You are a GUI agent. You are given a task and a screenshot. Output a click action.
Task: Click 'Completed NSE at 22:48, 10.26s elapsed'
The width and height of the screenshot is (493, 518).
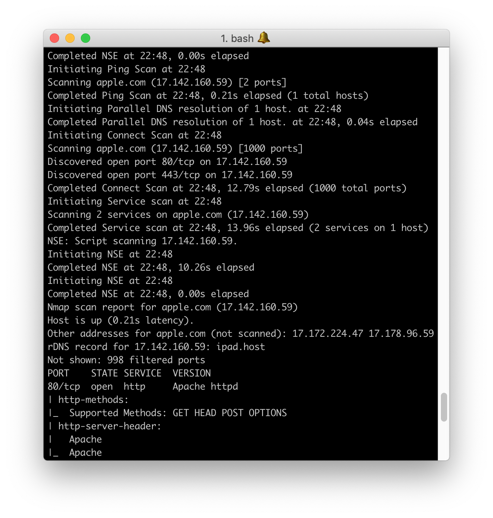tap(151, 268)
